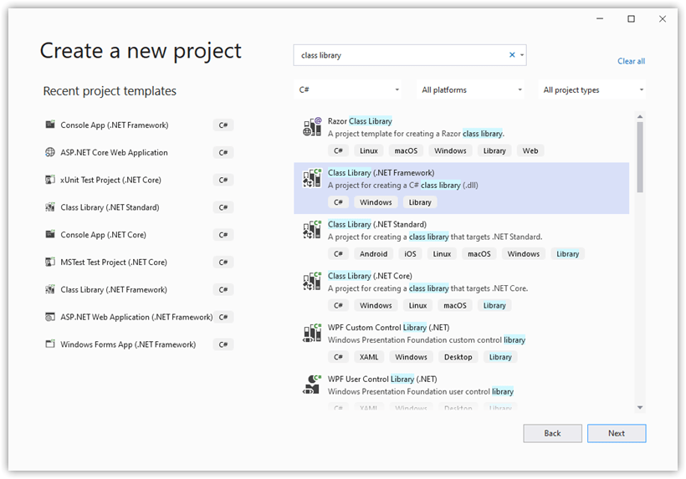686x479 pixels.
Task: Click the scroll down arrow in results list
Action: pos(640,407)
